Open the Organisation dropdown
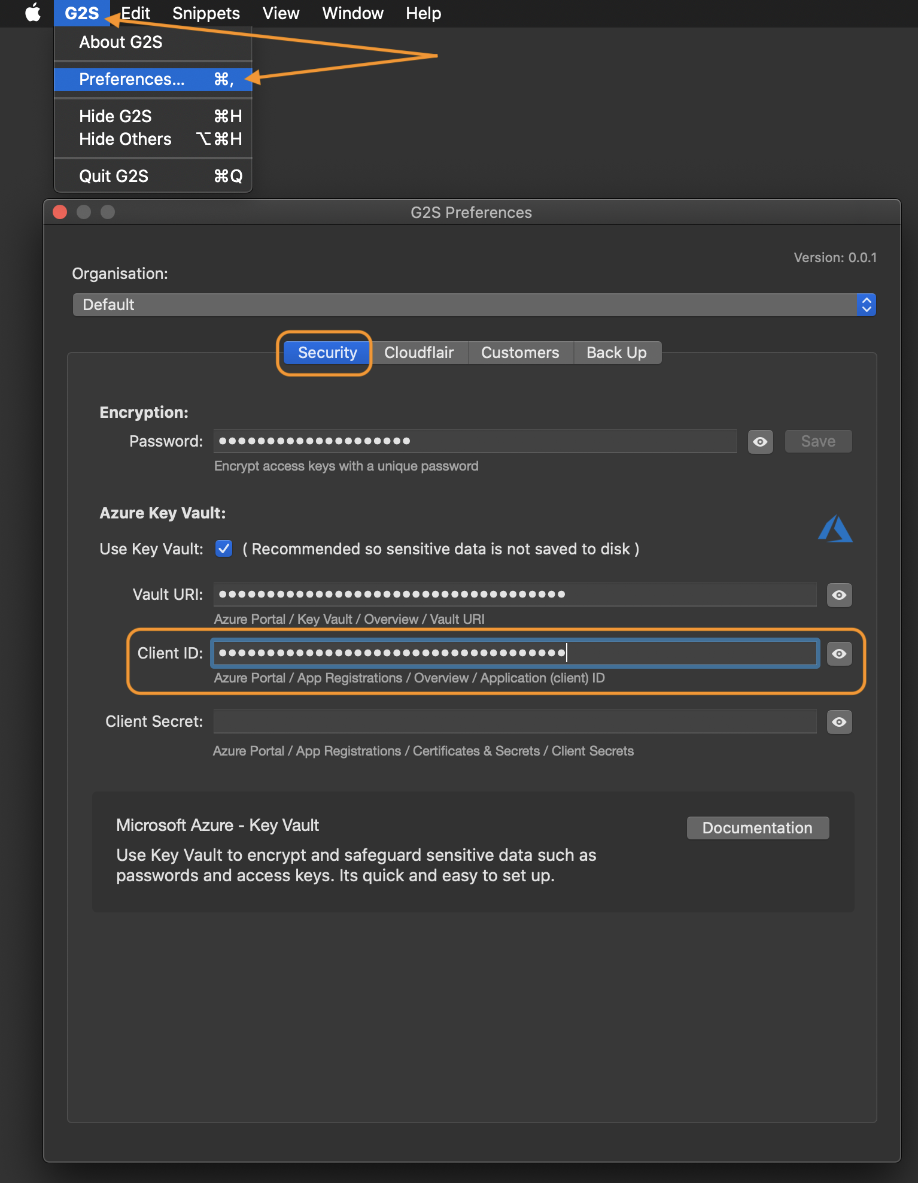The height and width of the screenshot is (1183, 918). 474,305
